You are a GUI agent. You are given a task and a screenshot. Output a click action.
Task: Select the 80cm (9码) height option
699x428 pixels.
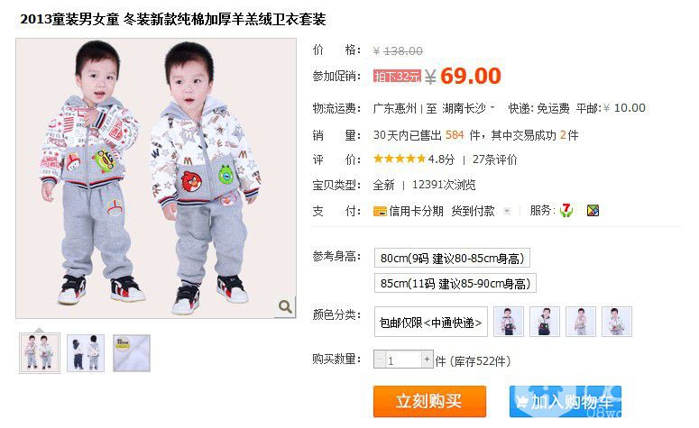452,258
